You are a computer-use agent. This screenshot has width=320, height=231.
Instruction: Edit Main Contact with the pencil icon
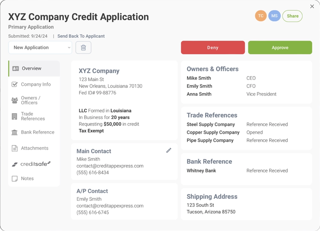[x=169, y=150]
